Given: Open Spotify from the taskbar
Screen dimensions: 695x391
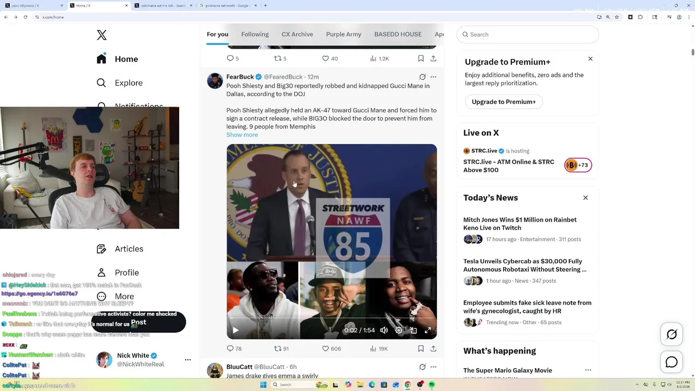Looking at the screenshot, I should [432, 384].
